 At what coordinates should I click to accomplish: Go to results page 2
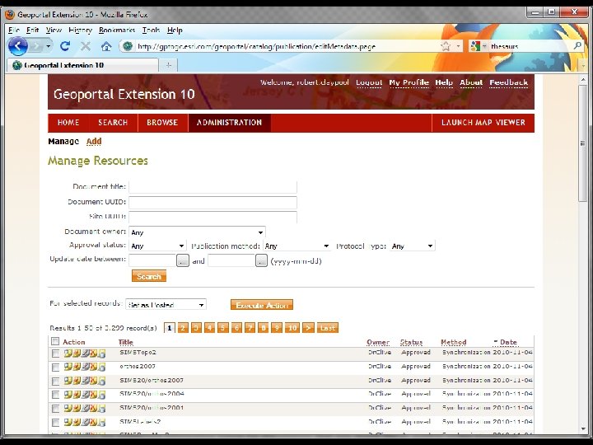[182, 328]
